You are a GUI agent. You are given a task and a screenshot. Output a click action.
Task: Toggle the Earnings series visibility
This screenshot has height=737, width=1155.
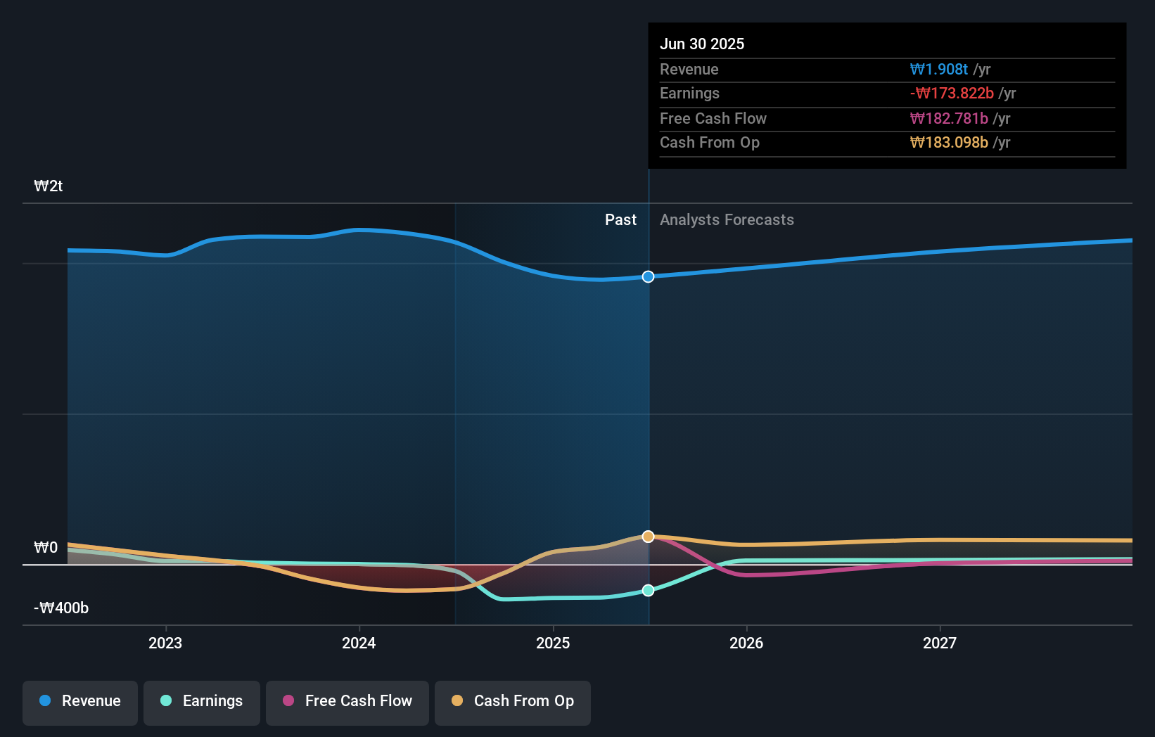[201, 703]
